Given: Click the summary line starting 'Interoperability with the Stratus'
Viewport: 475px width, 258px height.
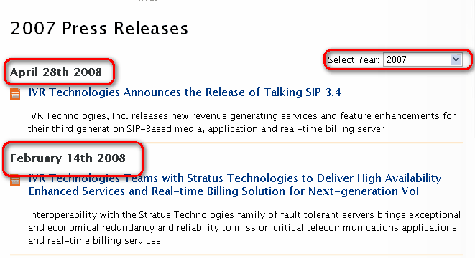Looking at the screenshot, I should (244, 215).
